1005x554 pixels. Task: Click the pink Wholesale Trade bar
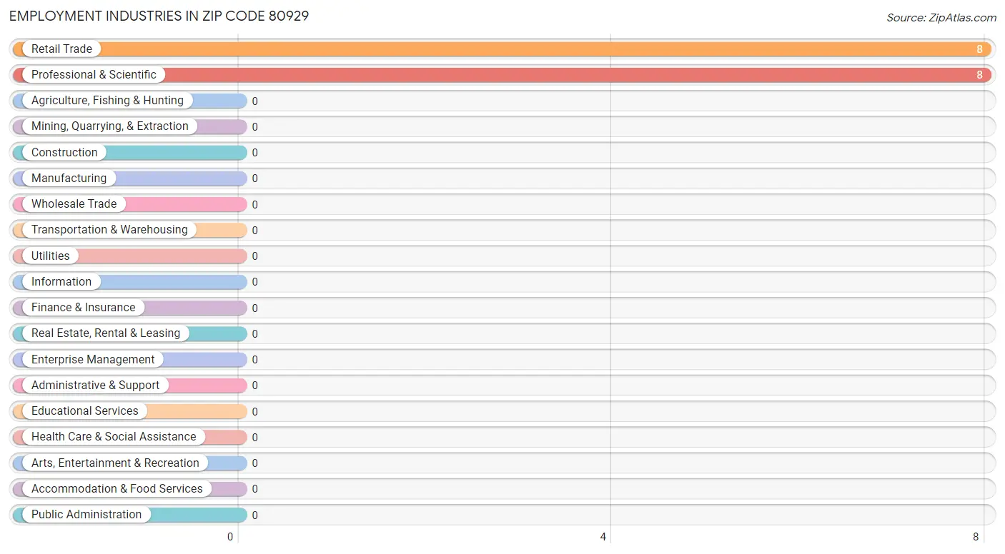pos(129,203)
